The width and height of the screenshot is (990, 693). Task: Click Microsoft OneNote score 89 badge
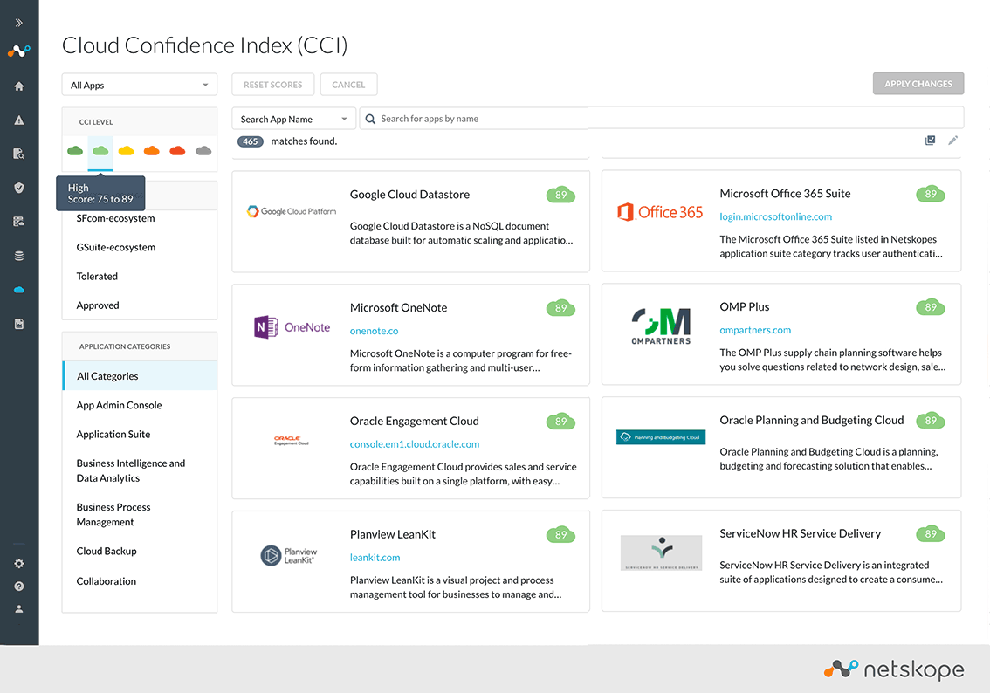click(x=560, y=308)
